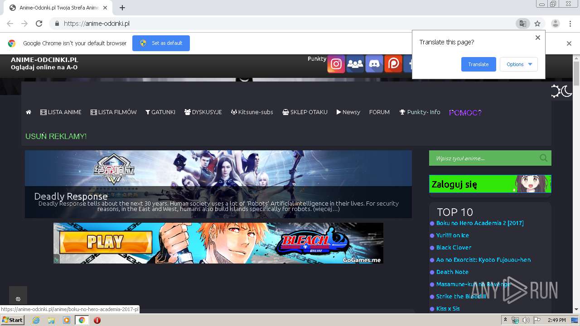Image resolution: width=580 pixels, height=326 pixels.
Task: View site information lock icon
Action: click(x=56, y=24)
